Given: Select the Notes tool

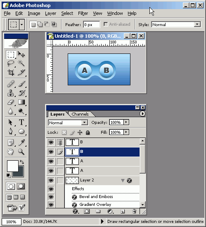Looking at the screenshot, I should 11,142.
